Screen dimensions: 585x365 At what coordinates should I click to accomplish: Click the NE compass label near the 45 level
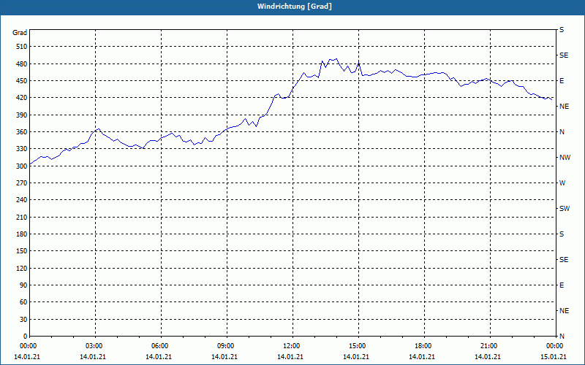pyautogui.click(x=565, y=311)
